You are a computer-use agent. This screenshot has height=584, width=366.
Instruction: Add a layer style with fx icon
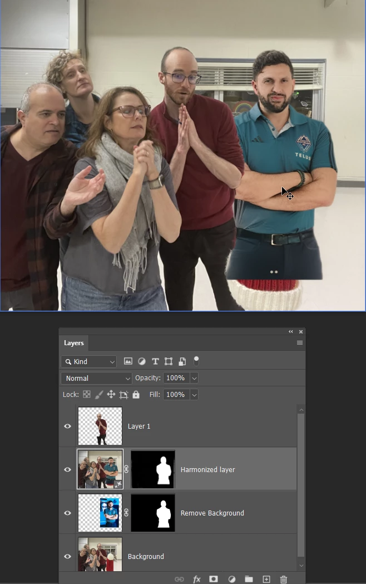pyautogui.click(x=197, y=579)
